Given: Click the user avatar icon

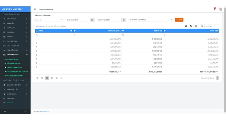Looking at the screenshot, I should [221, 9].
